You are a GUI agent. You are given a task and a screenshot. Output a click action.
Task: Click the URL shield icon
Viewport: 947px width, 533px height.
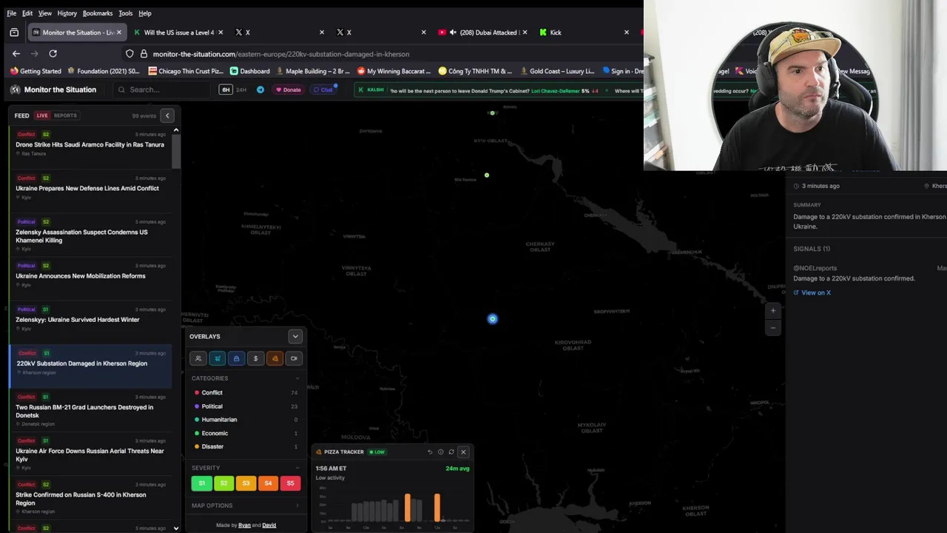tap(129, 54)
